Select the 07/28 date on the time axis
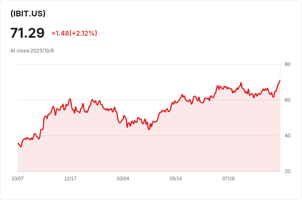Image resolution: width=302 pixels, height=200 pixels. click(x=229, y=179)
